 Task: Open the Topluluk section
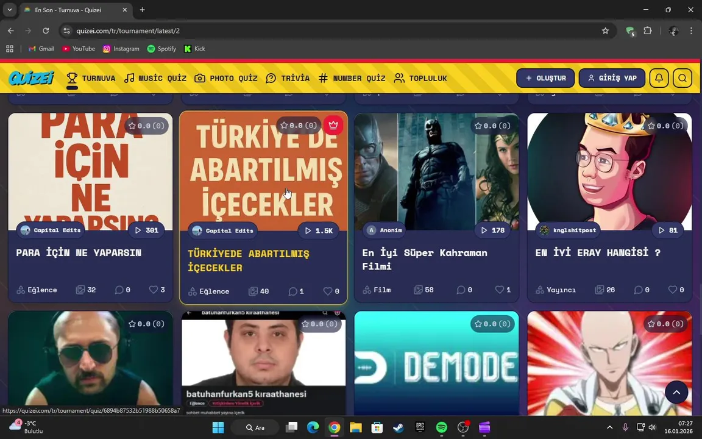tap(420, 79)
